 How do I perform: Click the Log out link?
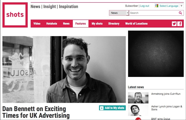point(145,6)
